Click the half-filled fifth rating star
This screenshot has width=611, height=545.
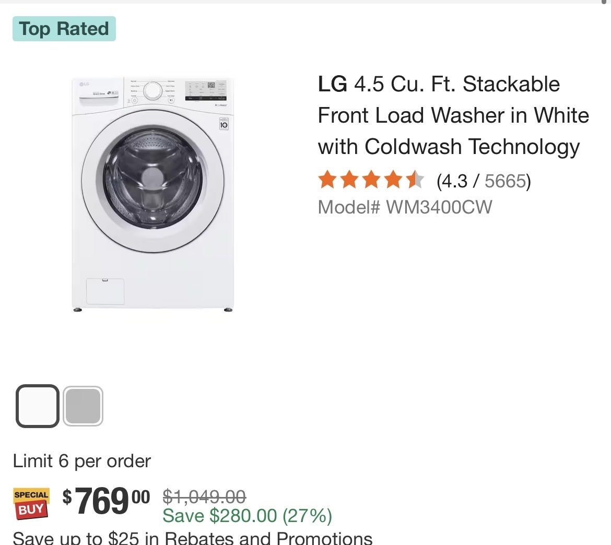[x=415, y=180]
